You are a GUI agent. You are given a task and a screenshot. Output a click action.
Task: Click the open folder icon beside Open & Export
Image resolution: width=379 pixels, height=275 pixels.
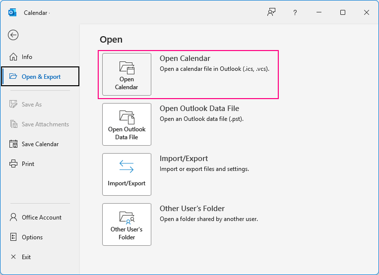13,76
